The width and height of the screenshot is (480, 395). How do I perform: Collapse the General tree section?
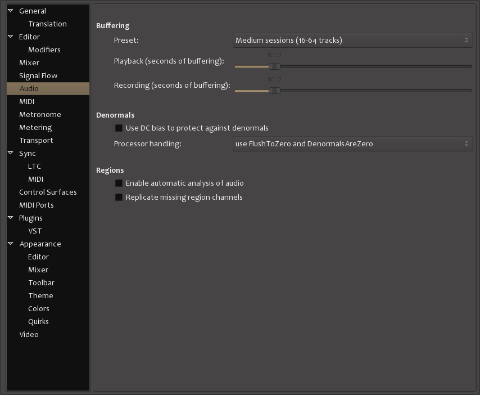point(11,11)
